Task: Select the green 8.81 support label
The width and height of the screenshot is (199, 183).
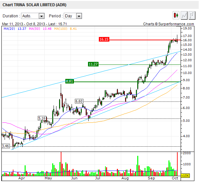Action: (x=69, y=81)
